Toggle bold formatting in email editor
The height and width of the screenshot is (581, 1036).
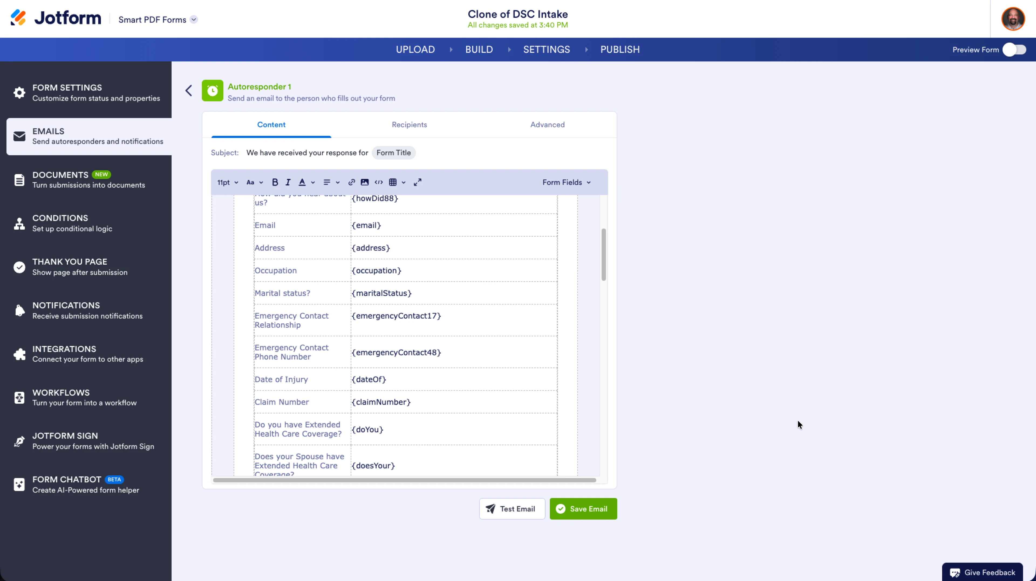(275, 182)
